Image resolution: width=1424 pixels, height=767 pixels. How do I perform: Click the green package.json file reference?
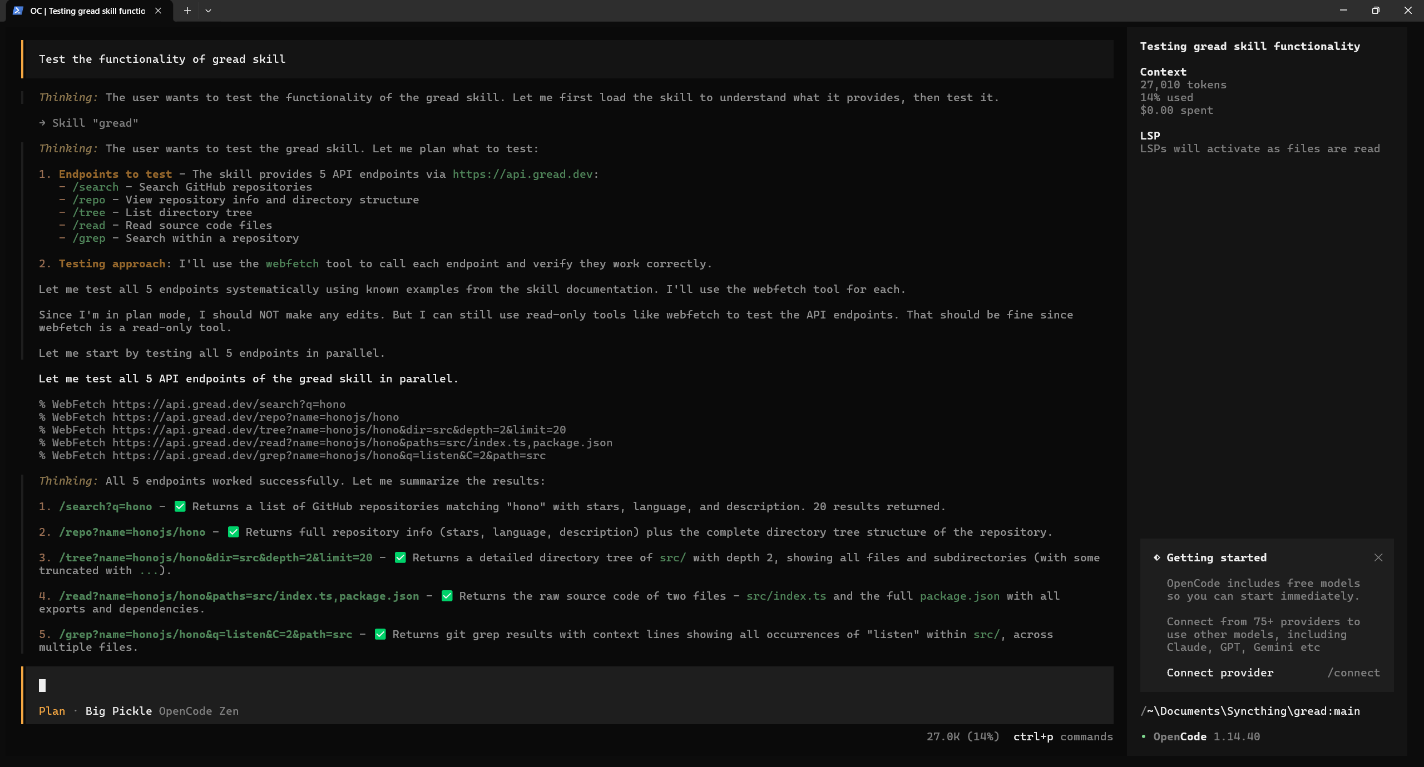(x=960, y=596)
